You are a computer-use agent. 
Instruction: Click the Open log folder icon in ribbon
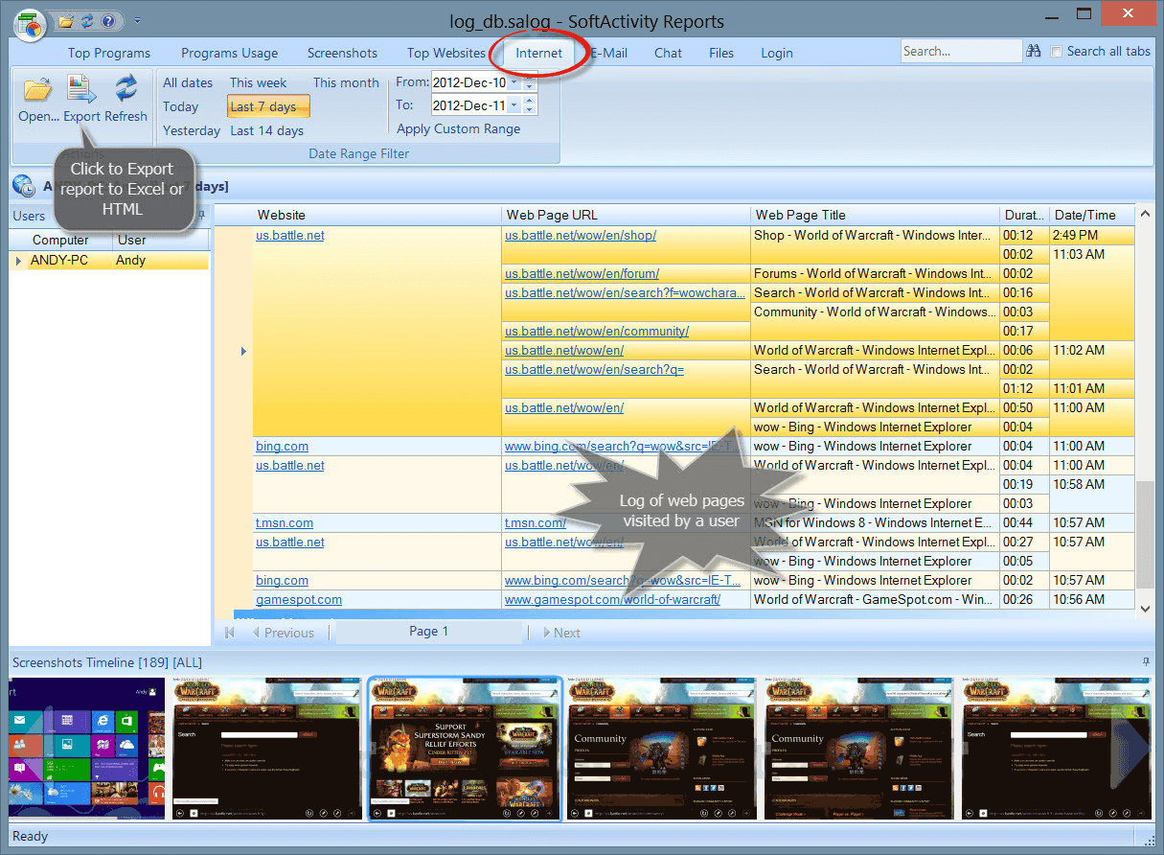[37, 90]
